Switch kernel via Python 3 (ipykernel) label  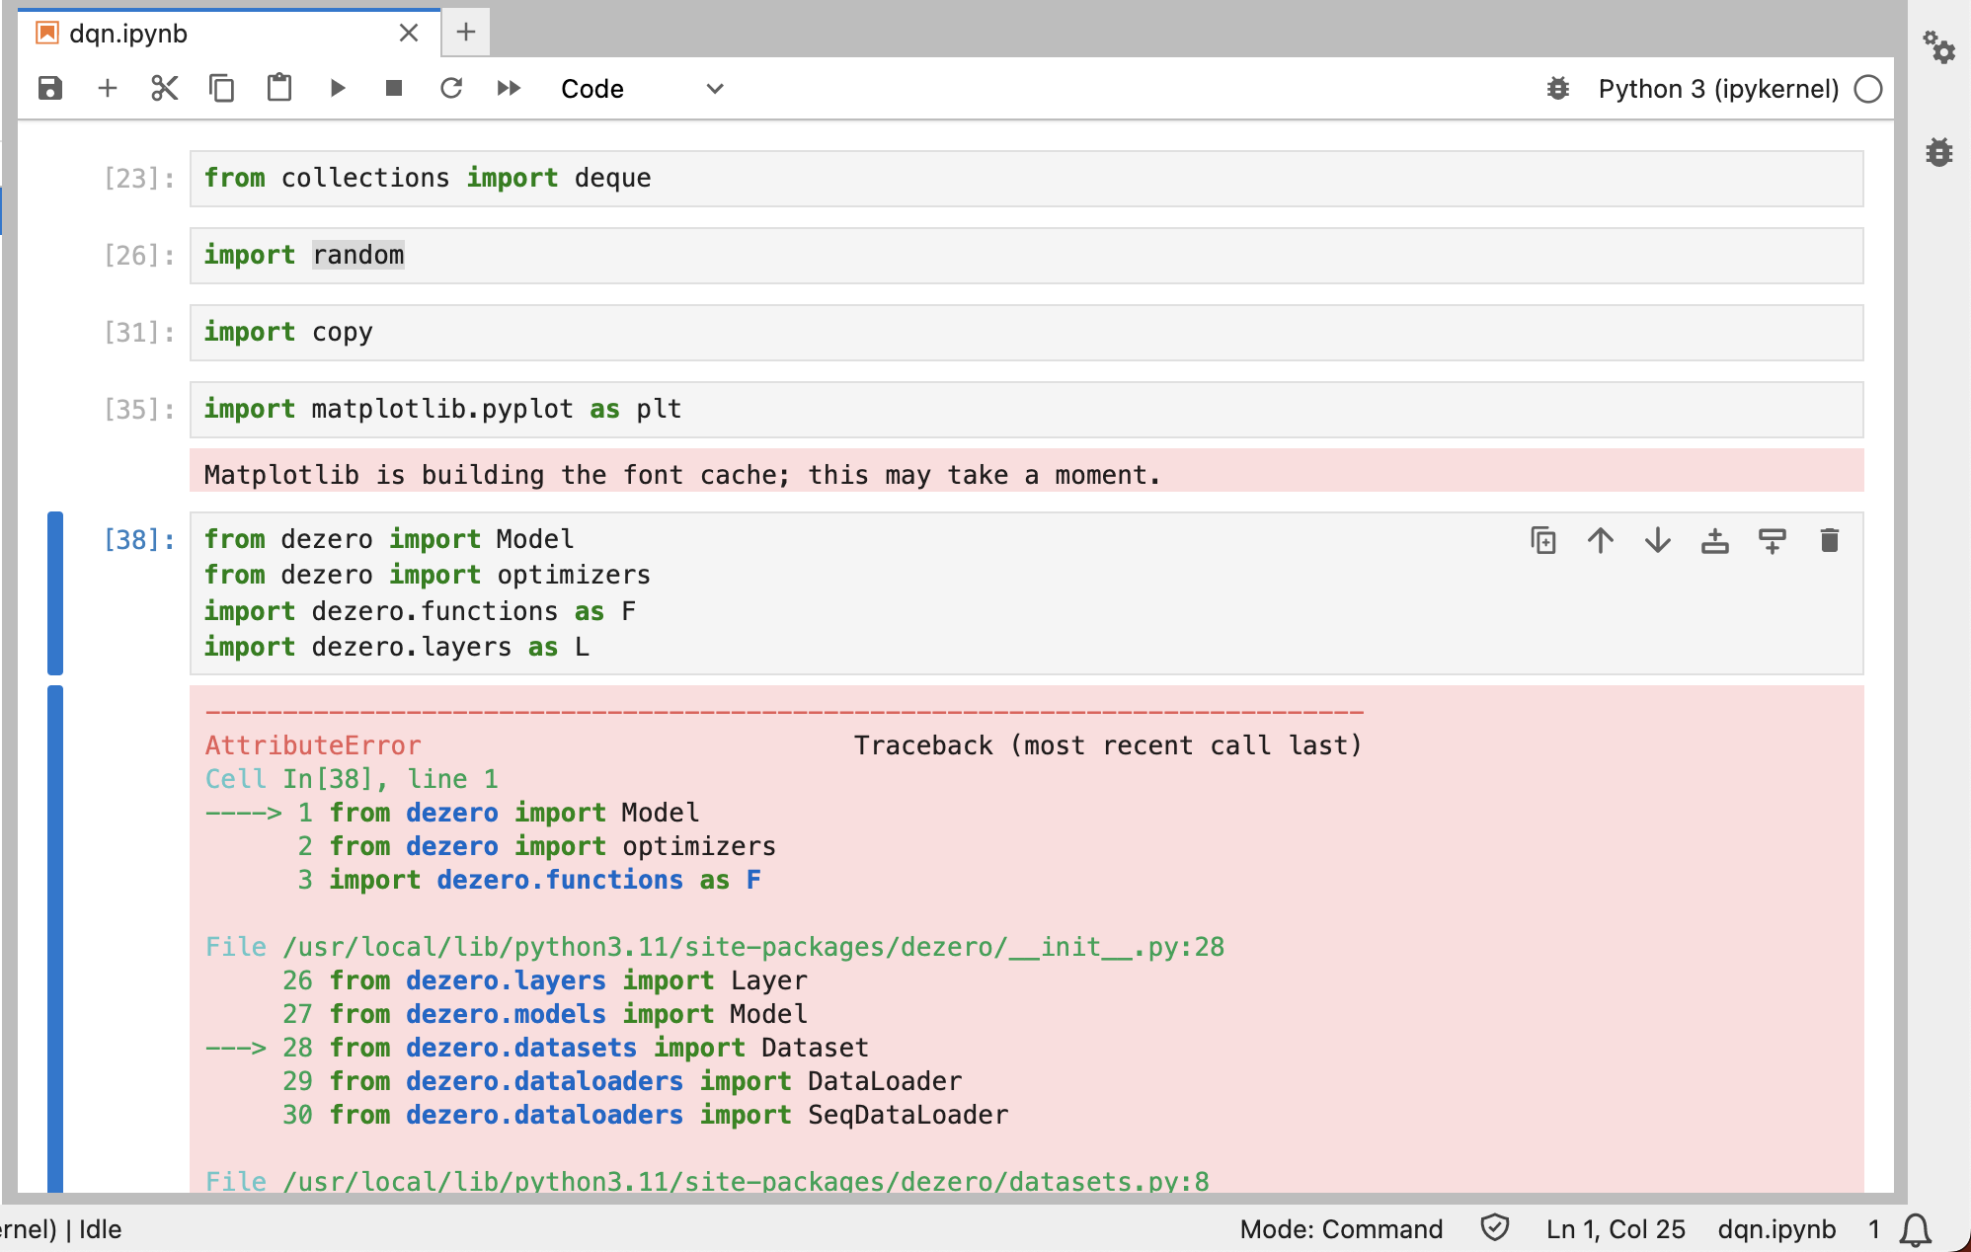point(1718,89)
